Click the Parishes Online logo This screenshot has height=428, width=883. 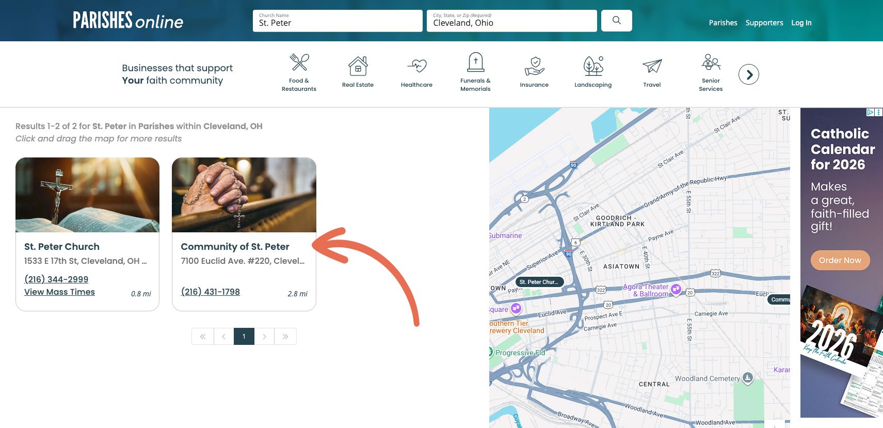tap(128, 21)
